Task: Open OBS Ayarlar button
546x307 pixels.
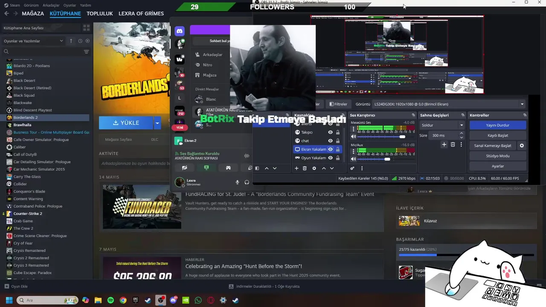Action: [x=498, y=166]
